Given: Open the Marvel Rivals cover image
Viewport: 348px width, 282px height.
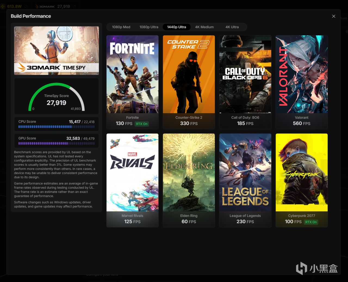Looking at the screenshot, I should [132, 172].
